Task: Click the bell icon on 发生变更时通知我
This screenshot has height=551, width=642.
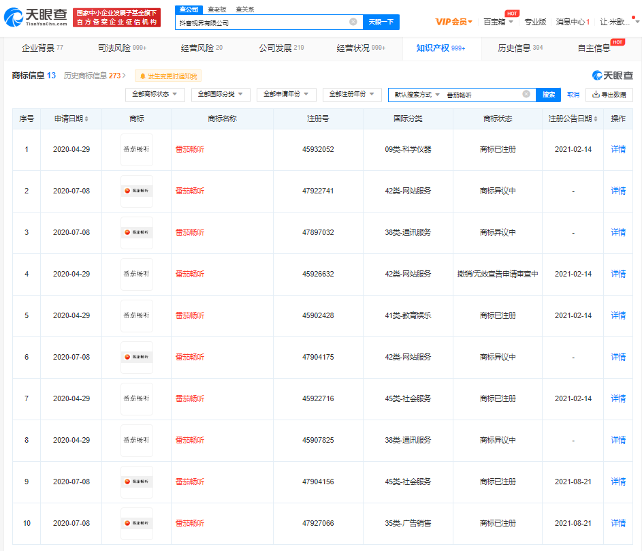Action: (x=142, y=76)
